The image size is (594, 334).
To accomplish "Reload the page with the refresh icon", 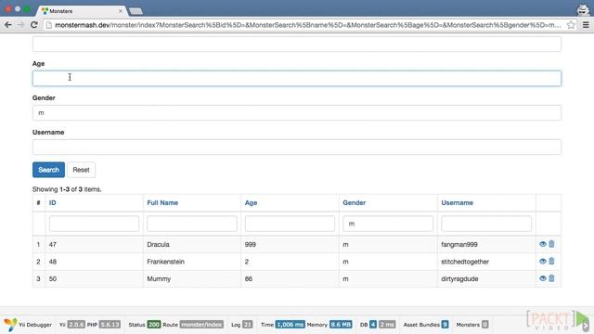I will point(33,25).
